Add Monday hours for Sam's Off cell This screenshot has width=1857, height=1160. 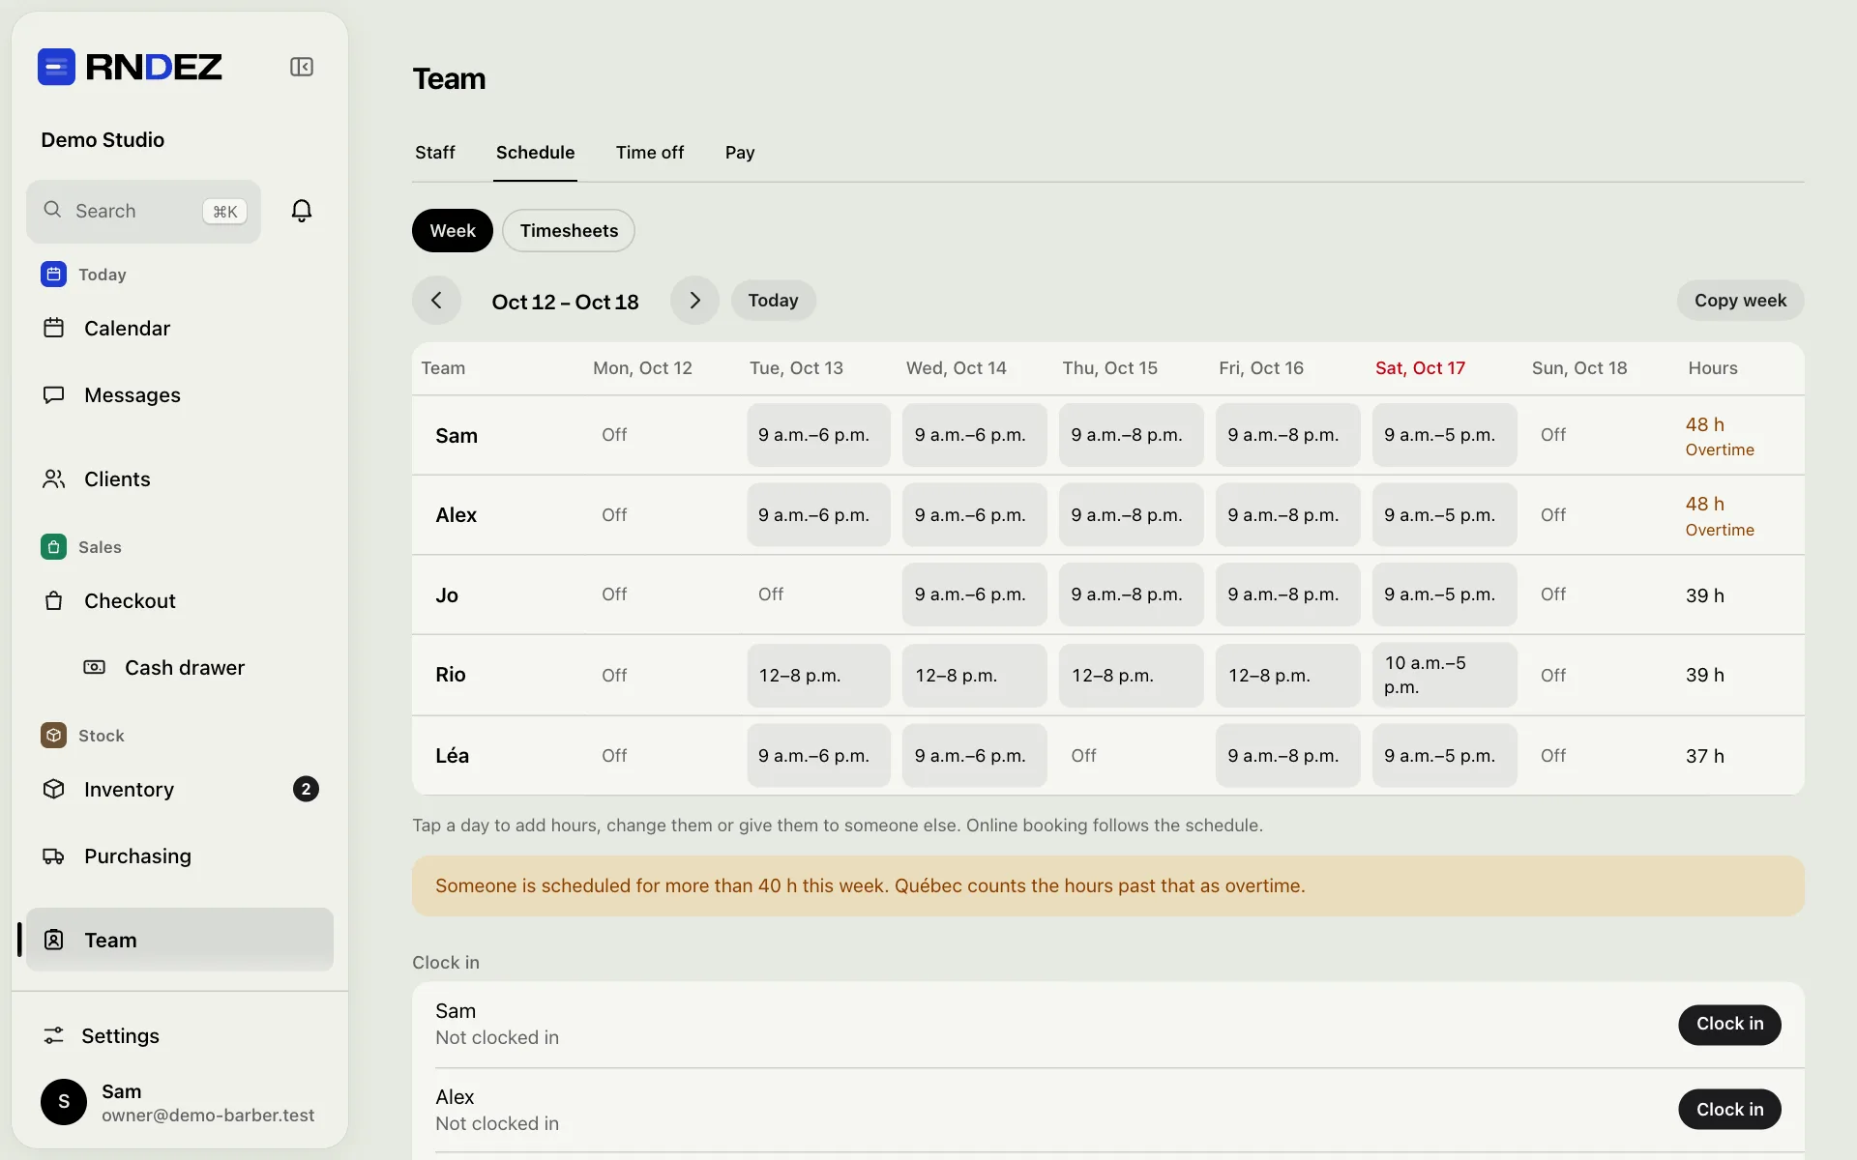[662, 435]
